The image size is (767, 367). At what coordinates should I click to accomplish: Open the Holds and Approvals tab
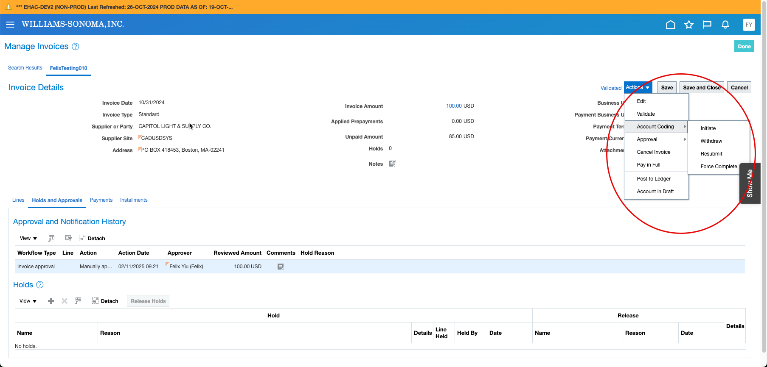(x=57, y=200)
